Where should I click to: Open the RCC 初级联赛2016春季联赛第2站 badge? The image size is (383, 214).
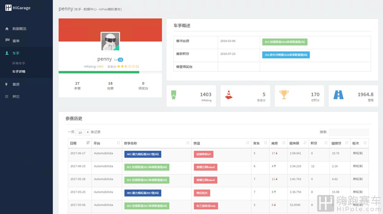coord(285,42)
